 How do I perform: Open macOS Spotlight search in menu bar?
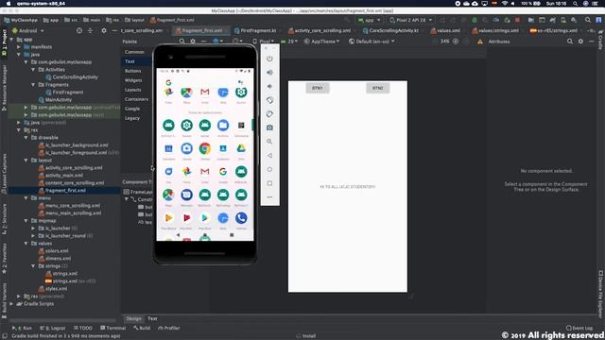click(x=575, y=3)
